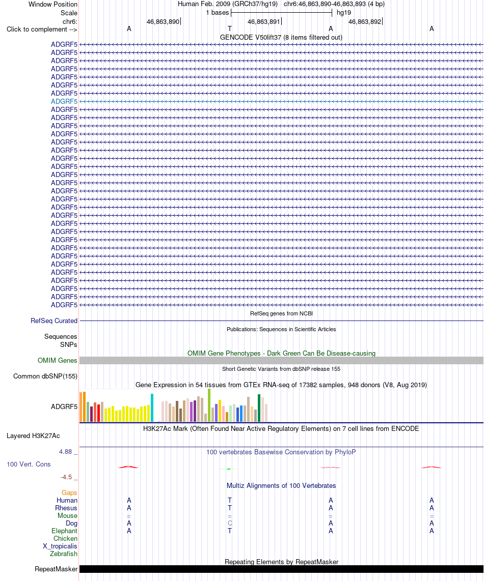Click the RefSeq Curated track label
The image size is (484, 581).
(54, 321)
